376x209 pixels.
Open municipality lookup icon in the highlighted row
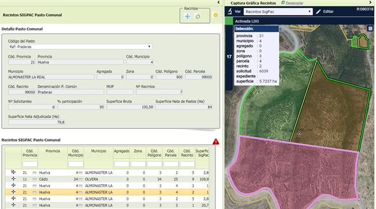(80, 192)
